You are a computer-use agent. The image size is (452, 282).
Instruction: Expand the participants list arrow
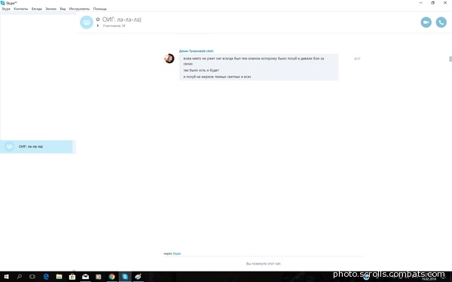98,26
